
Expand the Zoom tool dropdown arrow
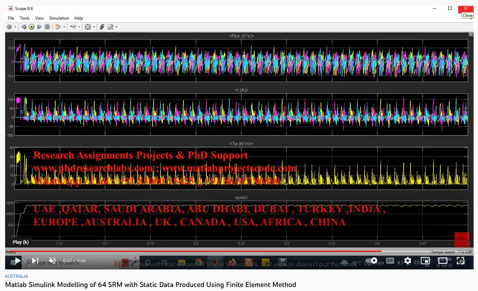[x=79, y=27]
